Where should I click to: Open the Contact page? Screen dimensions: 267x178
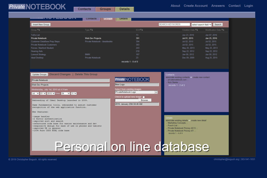[x=235, y=6]
